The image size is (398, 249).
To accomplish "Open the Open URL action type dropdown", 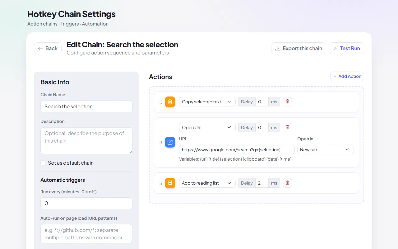I will [x=207, y=128].
